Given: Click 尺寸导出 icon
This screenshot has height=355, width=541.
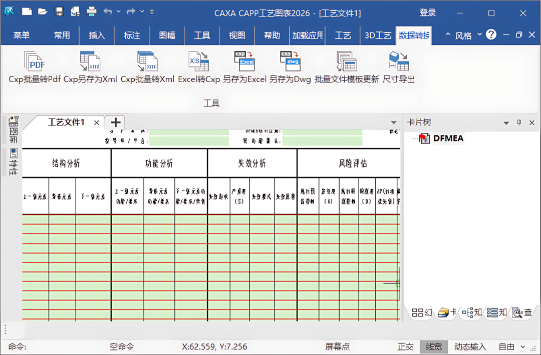Looking at the screenshot, I should coord(399,61).
